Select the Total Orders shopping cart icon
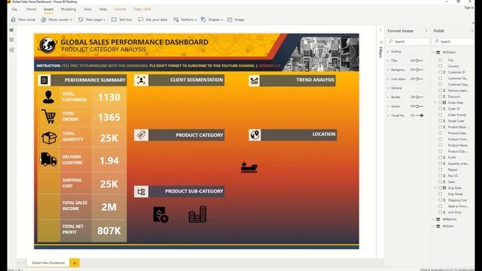 tap(48, 117)
